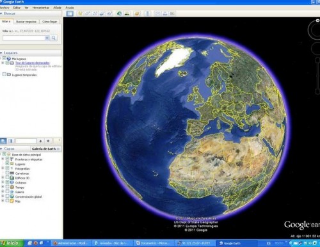Enable the Carreteras layer checkbox
The height and width of the screenshot is (247, 320).
click(7, 173)
